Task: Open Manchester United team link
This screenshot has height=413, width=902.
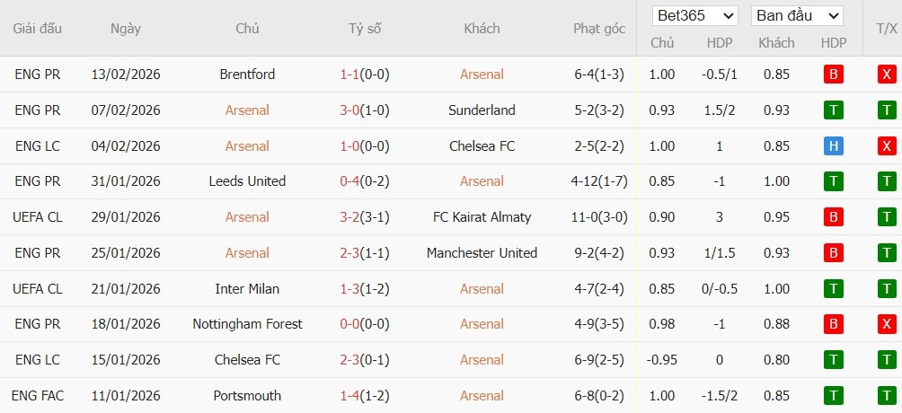Action: pyautogui.click(x=482, y=253)
